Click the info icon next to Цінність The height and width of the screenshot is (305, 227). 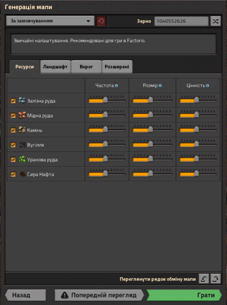[208, 86]
